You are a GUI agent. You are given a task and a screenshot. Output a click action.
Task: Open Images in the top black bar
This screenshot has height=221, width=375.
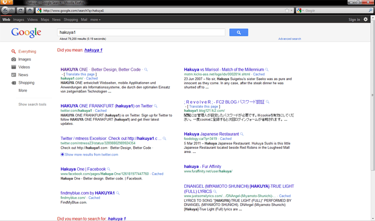tap(19, 20)
